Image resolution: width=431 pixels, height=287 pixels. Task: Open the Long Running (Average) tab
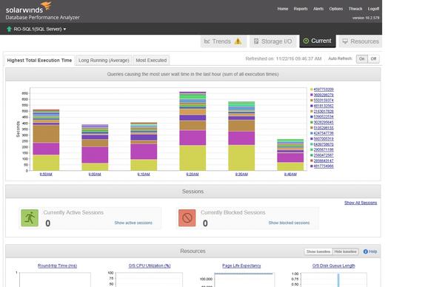click(104, 60)
